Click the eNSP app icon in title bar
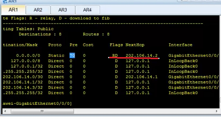 (x=5, y=2)
